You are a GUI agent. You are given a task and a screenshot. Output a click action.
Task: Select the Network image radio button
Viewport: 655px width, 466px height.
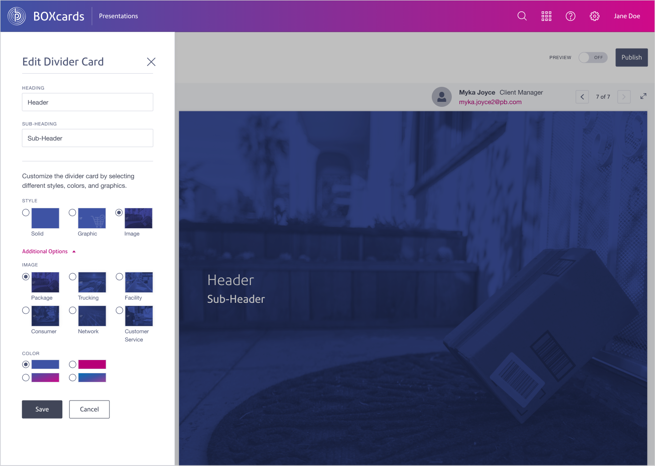73,311
